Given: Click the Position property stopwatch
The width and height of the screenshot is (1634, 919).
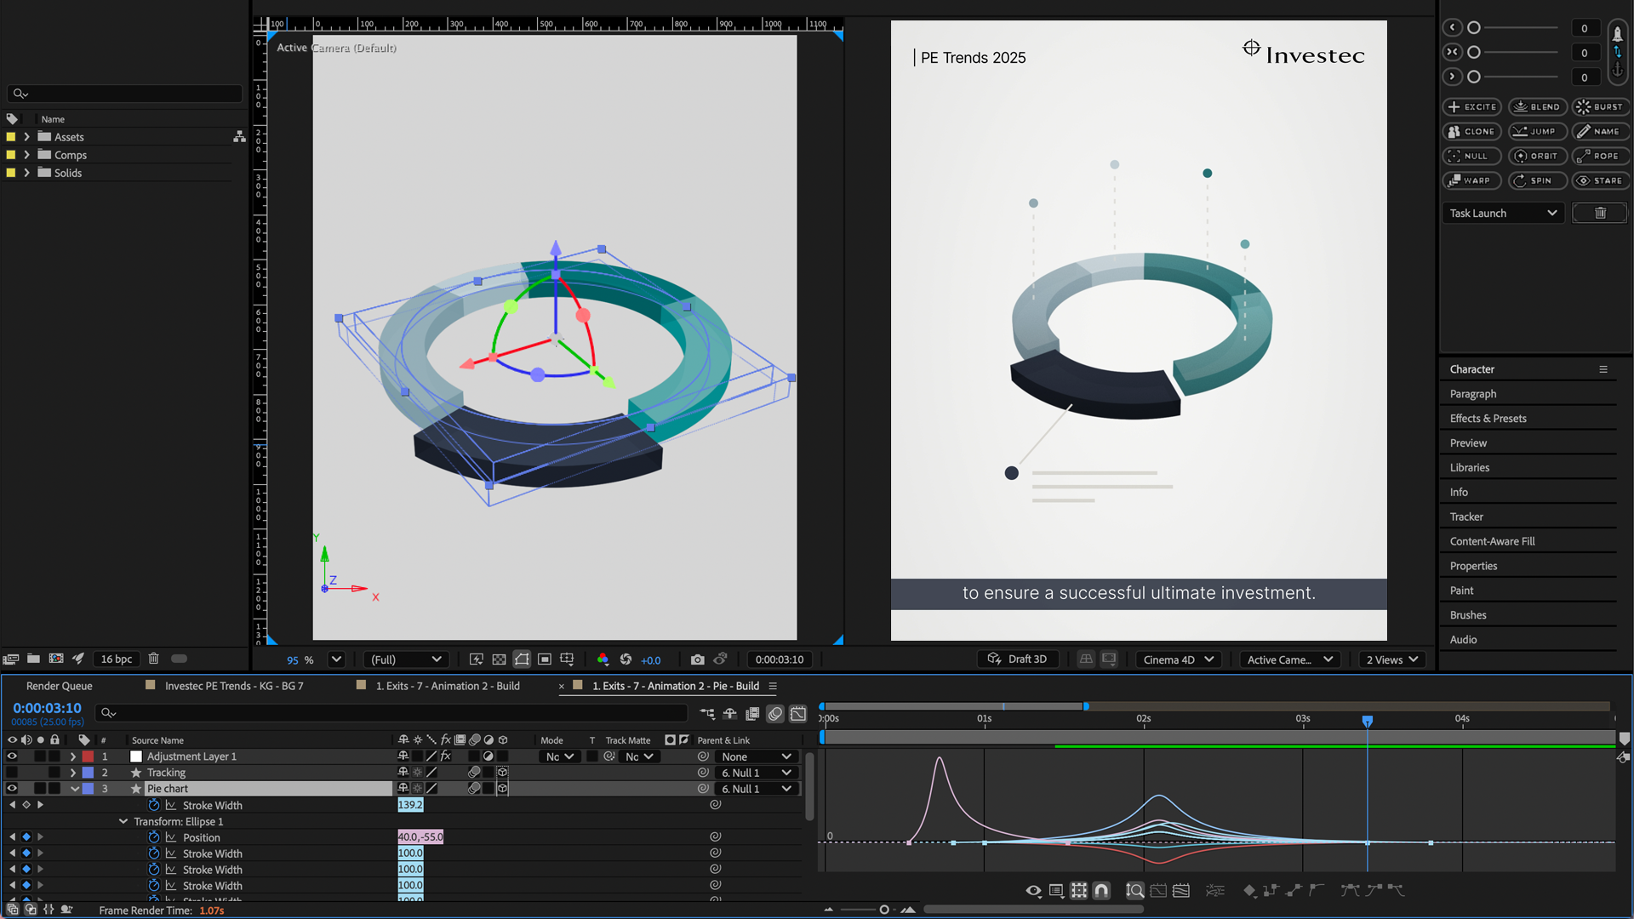Looking at the screenshot, I should (x=154, y=837).
